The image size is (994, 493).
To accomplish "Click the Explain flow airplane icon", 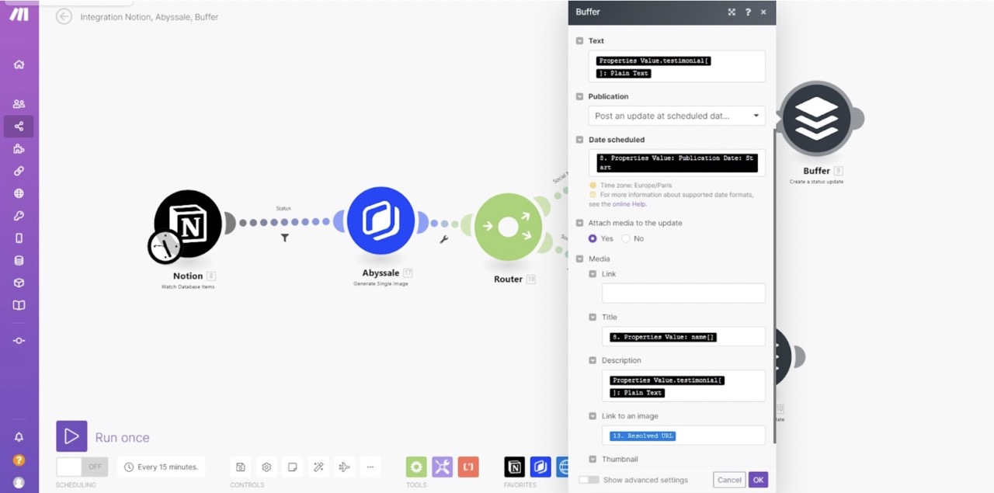I will [344, 467].
